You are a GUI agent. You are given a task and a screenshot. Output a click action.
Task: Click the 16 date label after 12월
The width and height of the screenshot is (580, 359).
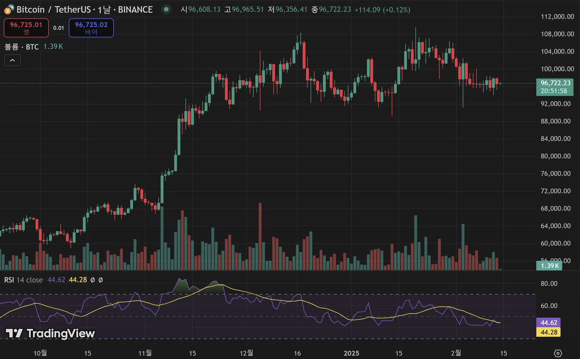pyautogui.click(x=297, y=353)
